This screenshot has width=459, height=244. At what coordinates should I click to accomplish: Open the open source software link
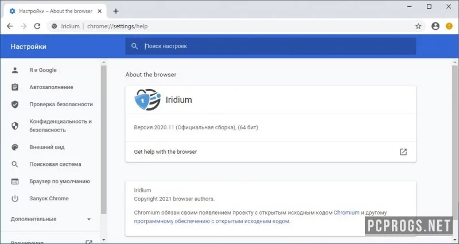[212, 222]
